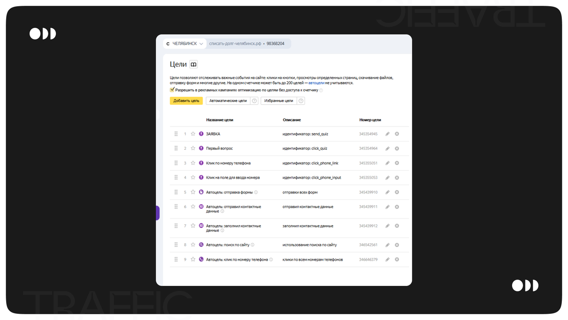This screenshot has height=320, width=568.
Task: Delete Автоцель: заполнил контактные данные goal
Action: click(x=397, y=226)
